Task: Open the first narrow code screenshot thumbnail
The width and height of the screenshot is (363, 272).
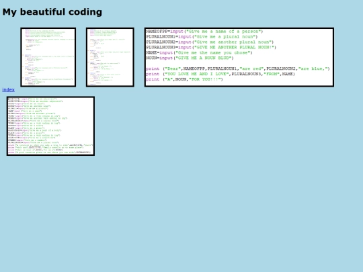Action: tap(48, 57)
